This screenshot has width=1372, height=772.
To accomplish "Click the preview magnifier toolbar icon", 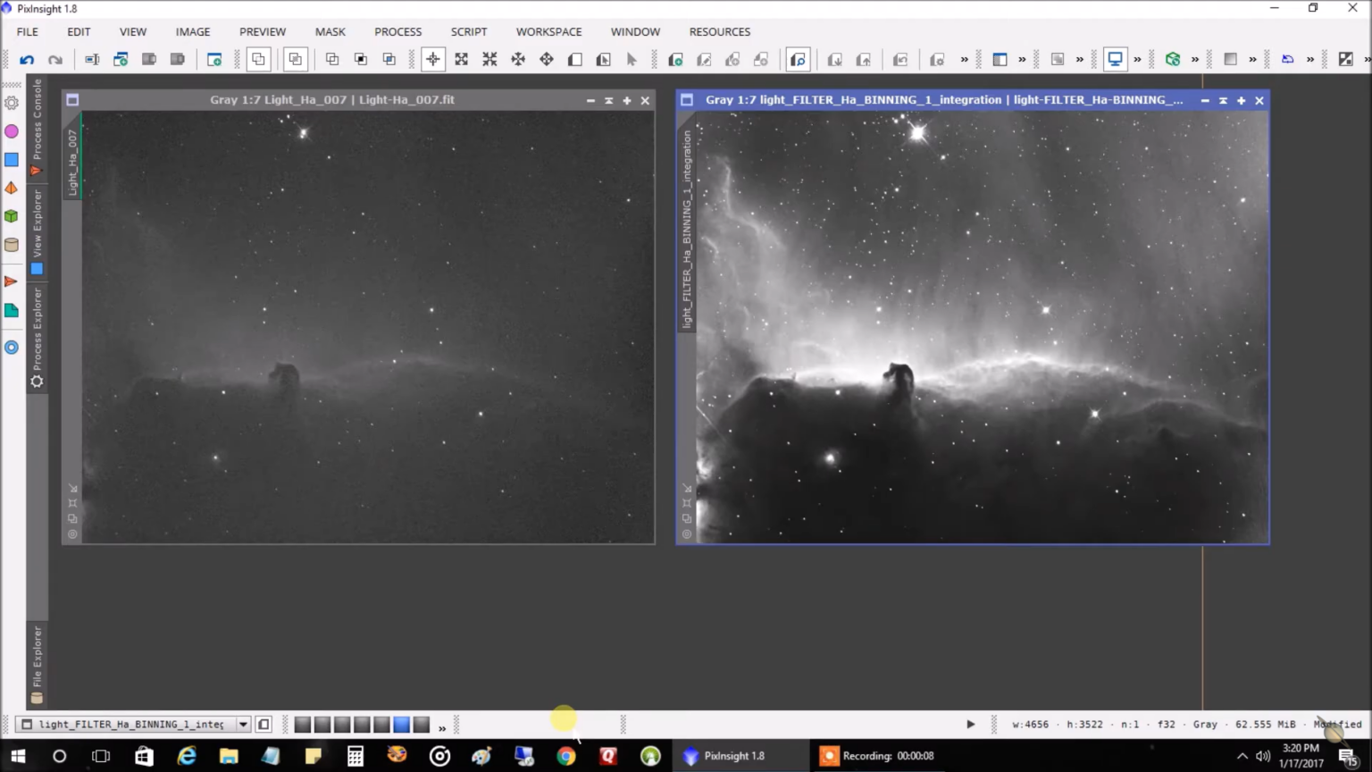I will (798, 60).
